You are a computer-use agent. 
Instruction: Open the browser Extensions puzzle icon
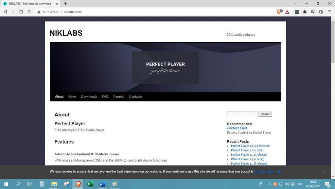[x=305, y=12]
